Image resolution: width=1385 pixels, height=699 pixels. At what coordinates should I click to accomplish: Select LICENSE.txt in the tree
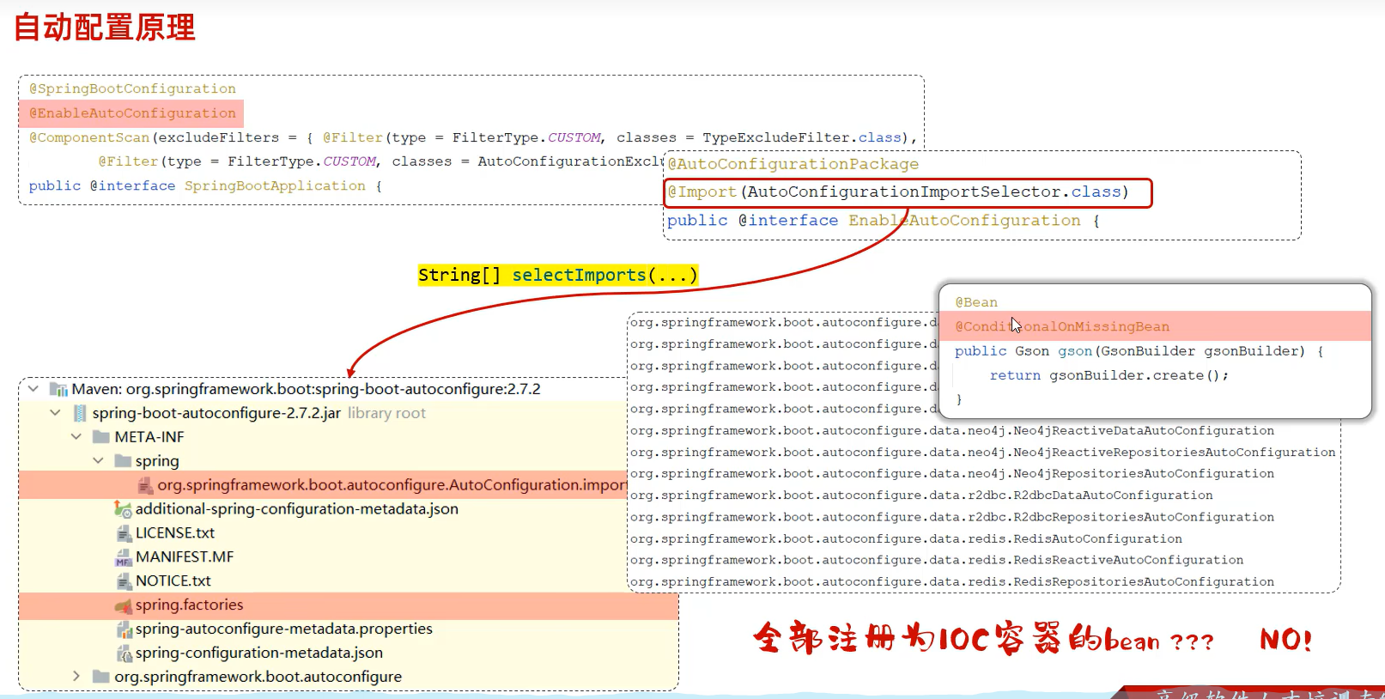click(174, 533)
